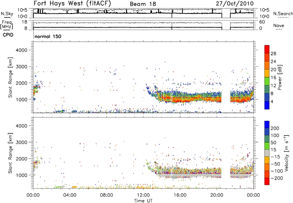Click the "3000" tick in power panel

click(22, 67)
